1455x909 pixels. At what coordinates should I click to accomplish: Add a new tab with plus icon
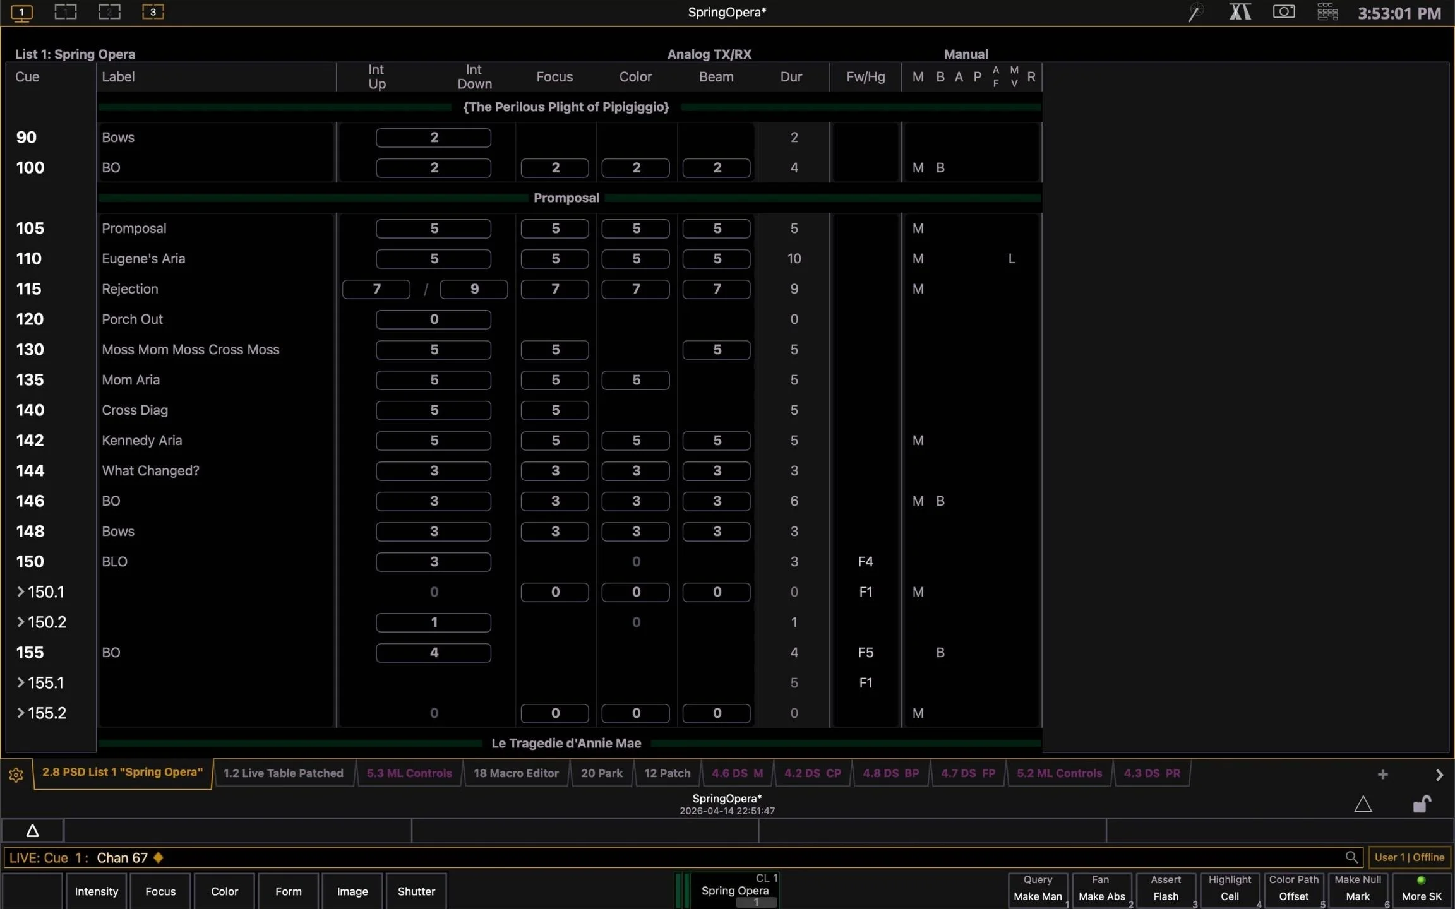[x=1382, y=775]
